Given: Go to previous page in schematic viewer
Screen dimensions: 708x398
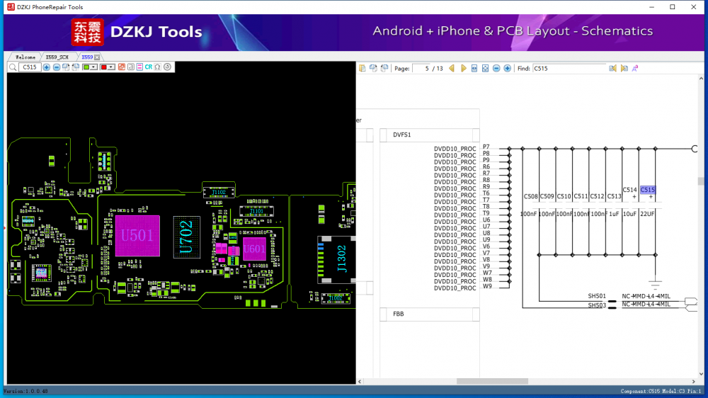Looking at the screenshot, I should [452, 69].
